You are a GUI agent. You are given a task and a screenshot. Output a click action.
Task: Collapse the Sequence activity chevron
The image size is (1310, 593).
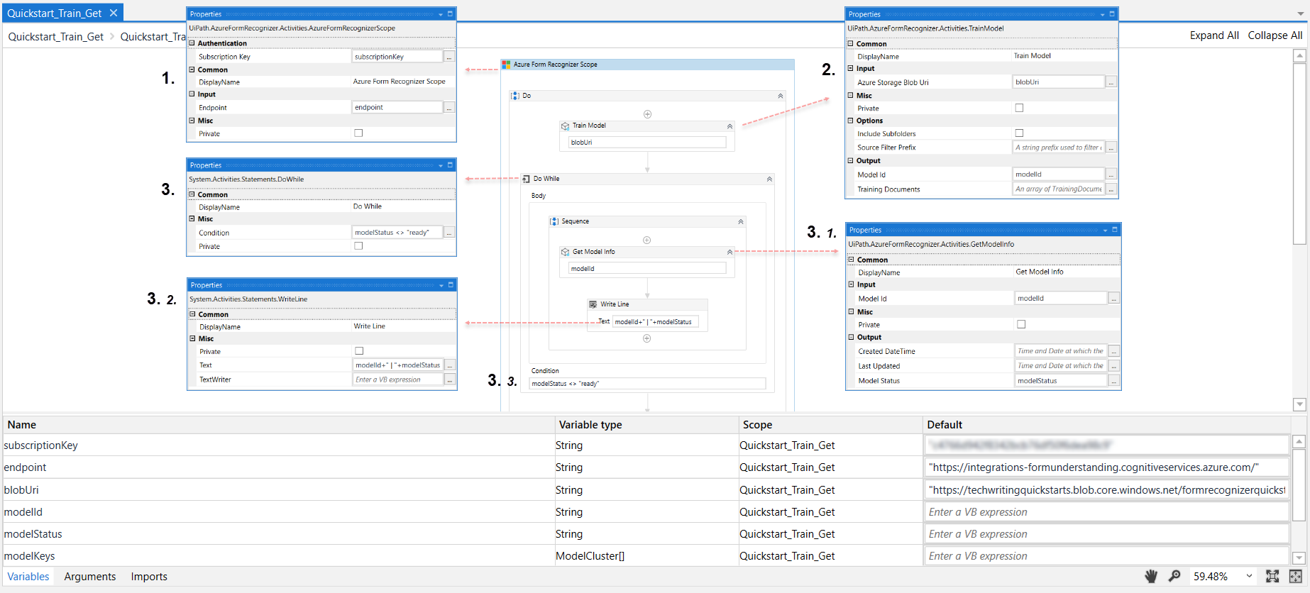click(741, 222)
